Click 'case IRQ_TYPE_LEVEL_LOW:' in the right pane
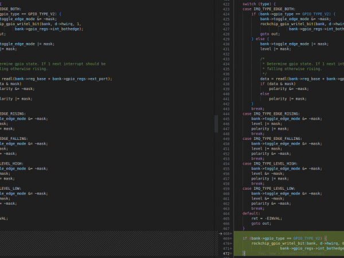The width and height of the screenshot is (344, 258). (269, 188)
